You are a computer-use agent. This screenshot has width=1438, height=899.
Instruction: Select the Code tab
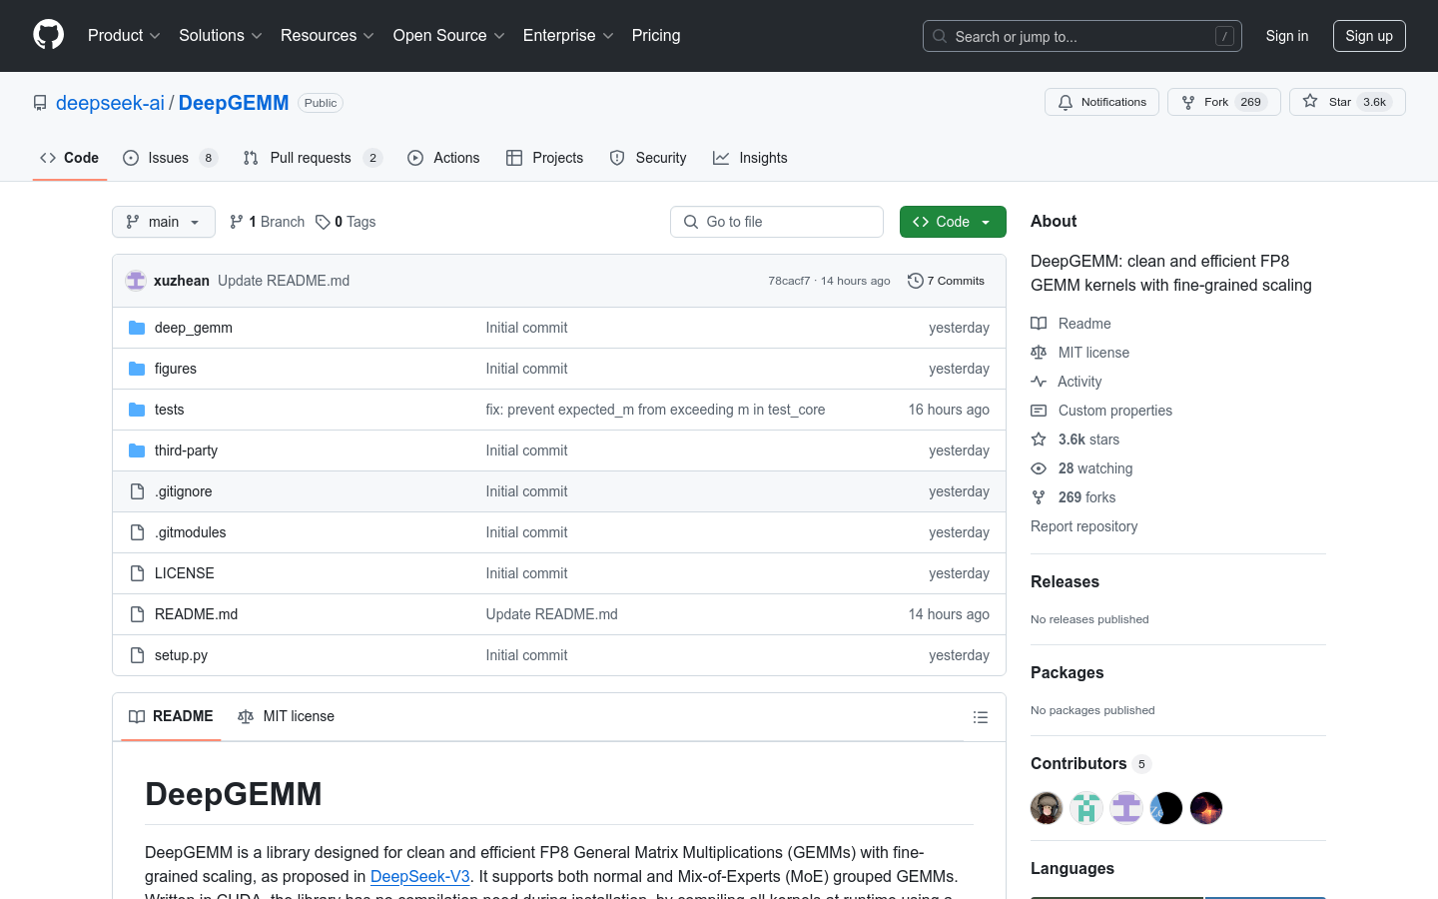coord(70,158)
